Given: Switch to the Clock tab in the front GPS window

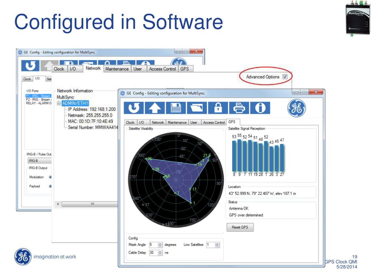Looking at the screenshot, I should click(x=130, y=122).
